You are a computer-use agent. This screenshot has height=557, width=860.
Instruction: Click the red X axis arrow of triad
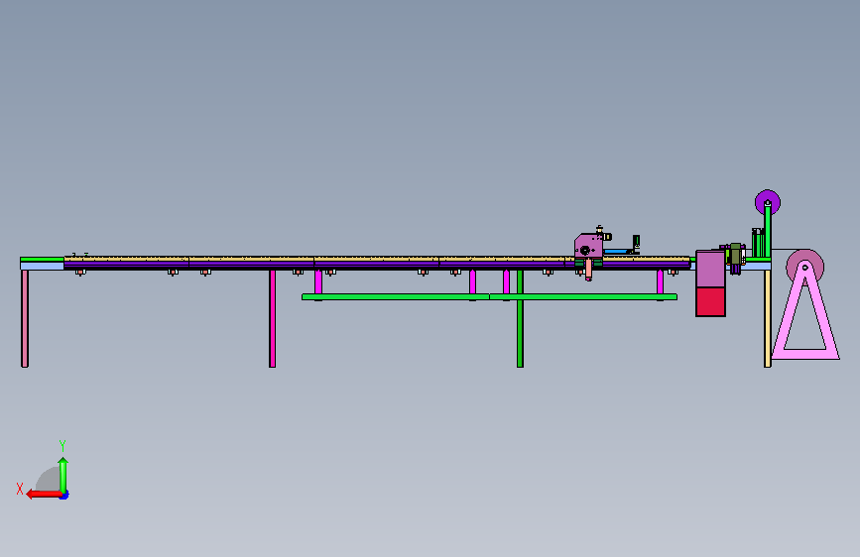(x=44, y=494)
